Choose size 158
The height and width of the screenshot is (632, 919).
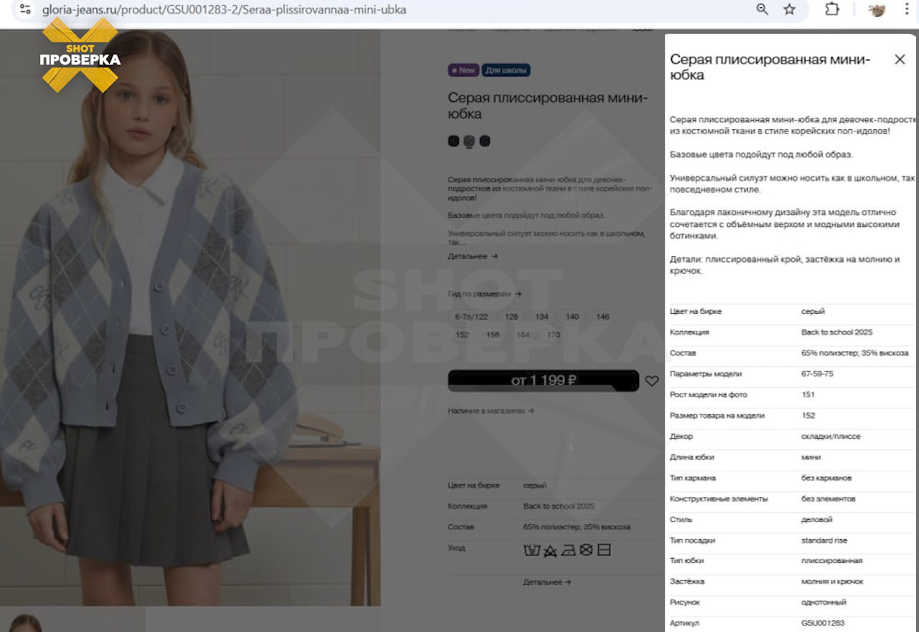(x=493, y=335)
